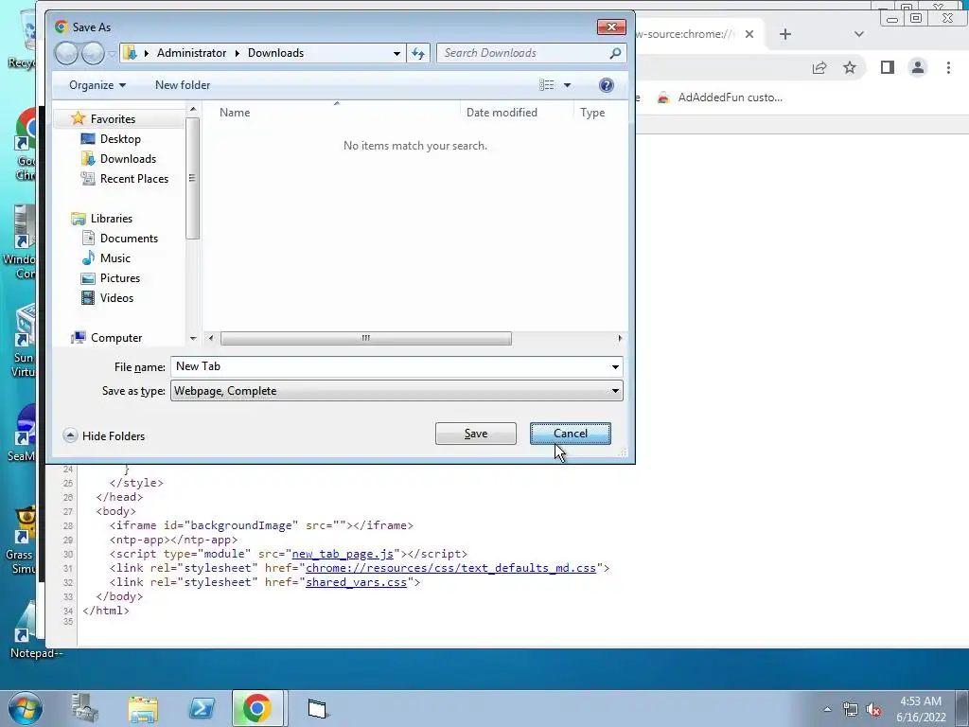Open Windows Explorer from taskbar

point(144,708)
